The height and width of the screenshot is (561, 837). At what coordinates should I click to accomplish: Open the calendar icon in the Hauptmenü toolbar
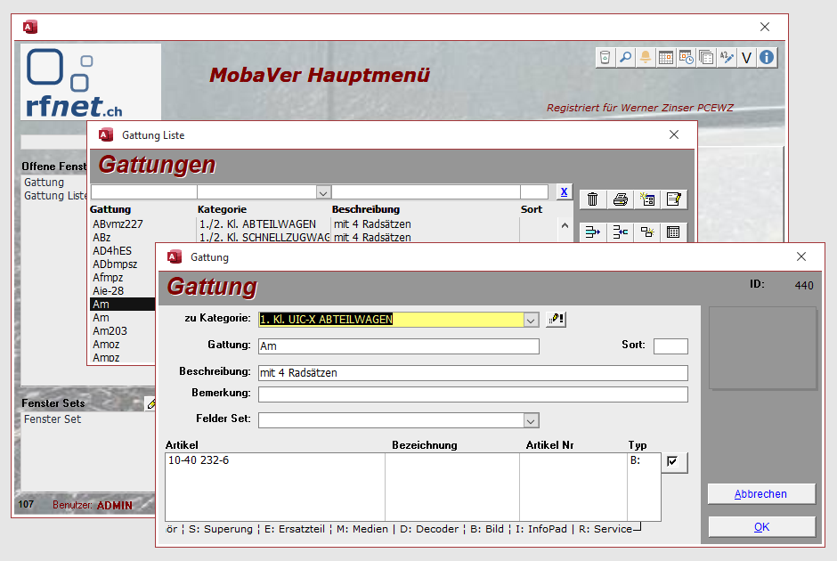(666, 58)
